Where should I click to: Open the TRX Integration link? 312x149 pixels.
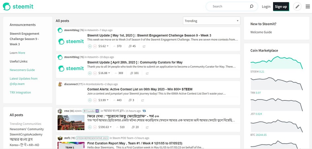[x=20, y=93]
